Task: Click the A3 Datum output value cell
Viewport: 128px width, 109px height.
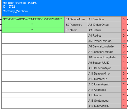Action: 124,30
